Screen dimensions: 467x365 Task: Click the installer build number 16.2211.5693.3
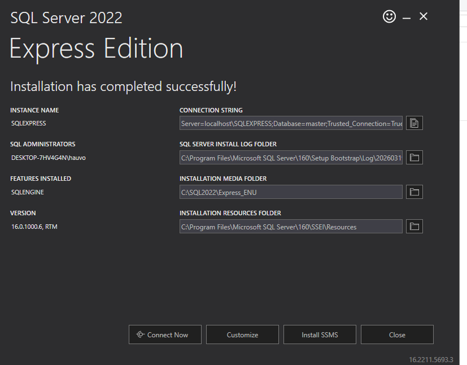431,359
